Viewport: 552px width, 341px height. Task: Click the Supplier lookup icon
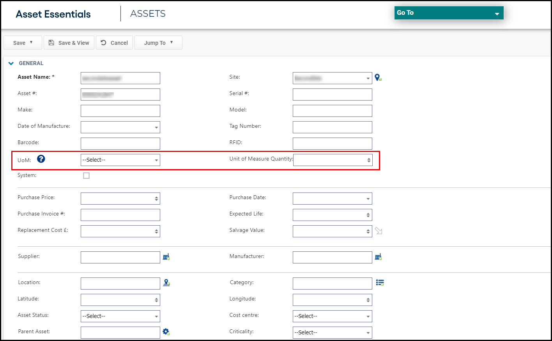pyautogui.click(x=166, y=257)
